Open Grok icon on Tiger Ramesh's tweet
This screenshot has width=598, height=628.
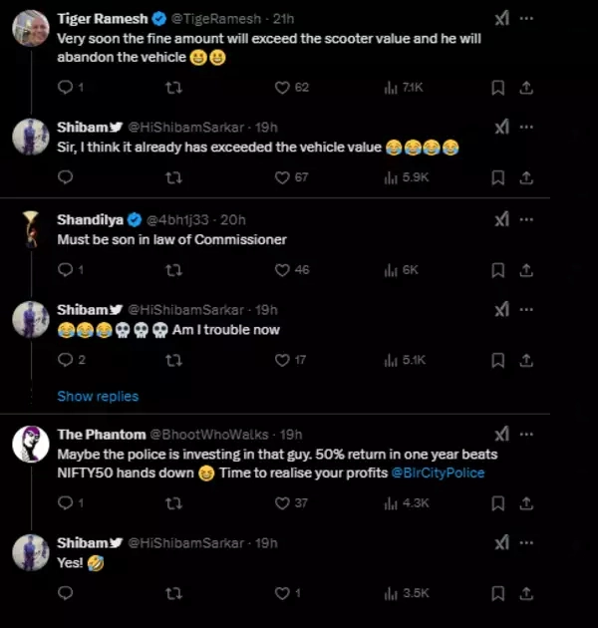tap(501, 19)
